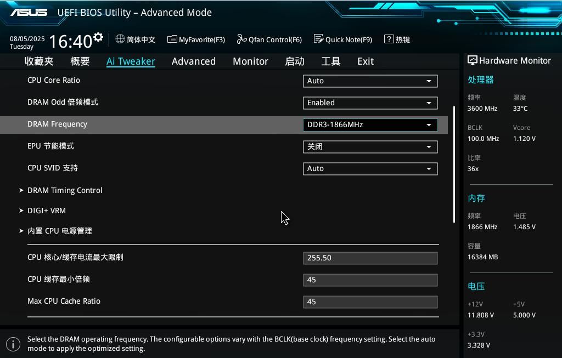Open Quick Note(F9)

coord(342,39)
